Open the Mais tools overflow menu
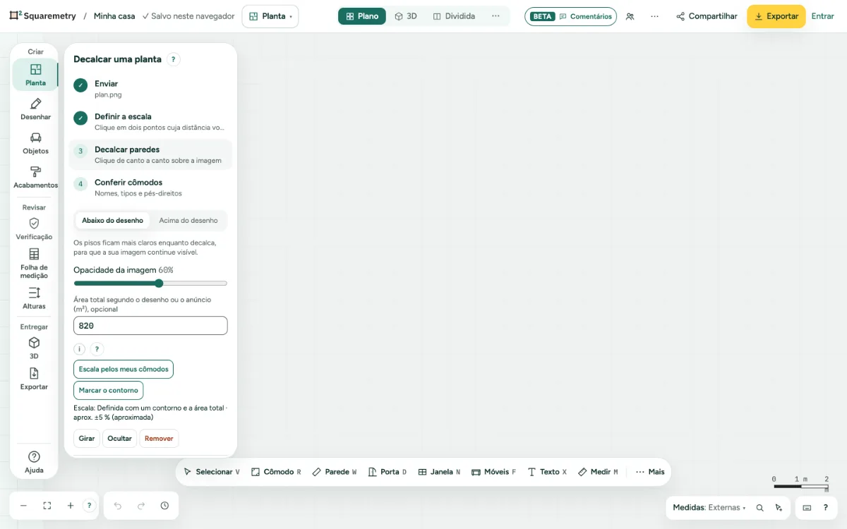 point(650,472)
